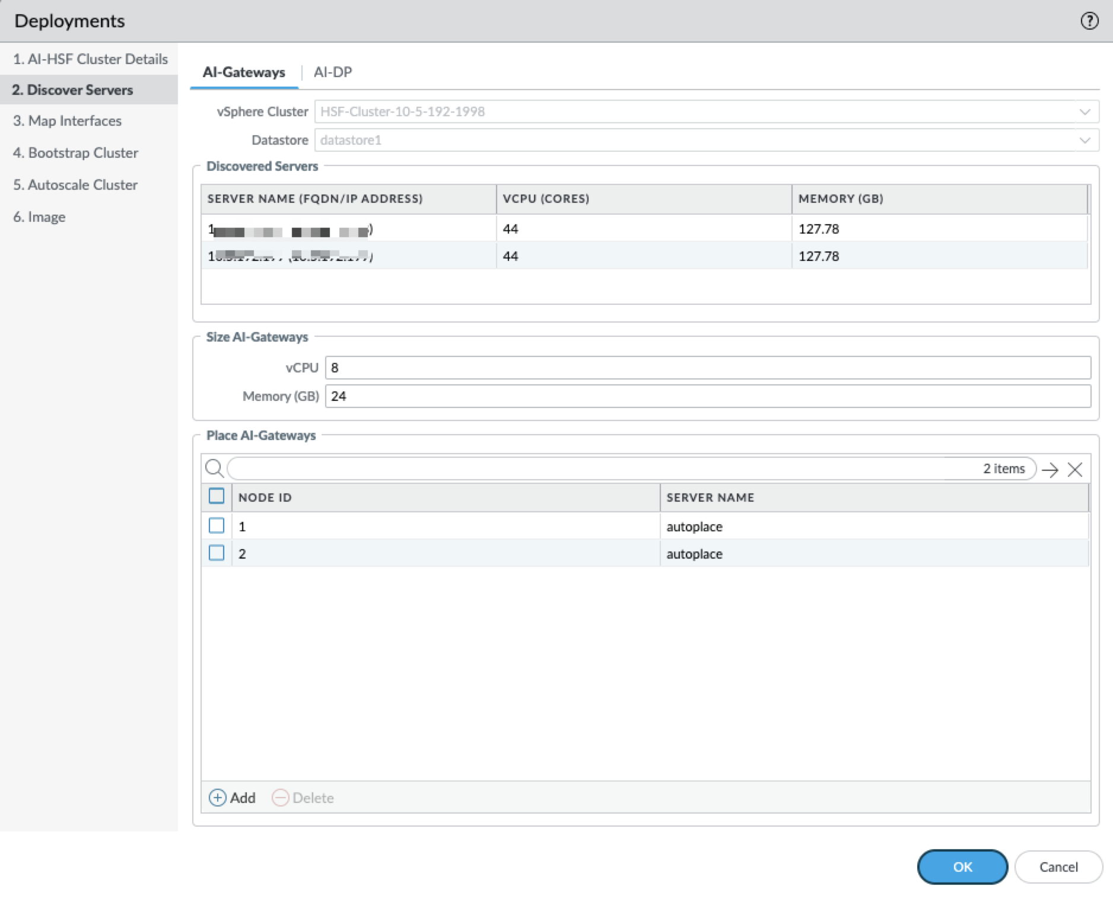This screenshot has height=899, width=1113.
Task: Open the Bootstrap Cluster step
Action: [75, 153]
